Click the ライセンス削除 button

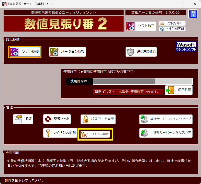click(x=95, y=134)
